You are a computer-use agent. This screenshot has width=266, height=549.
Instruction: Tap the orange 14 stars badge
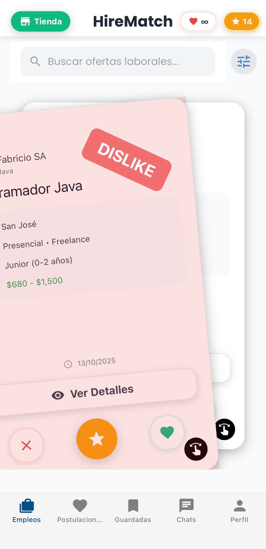click(242, 22)
